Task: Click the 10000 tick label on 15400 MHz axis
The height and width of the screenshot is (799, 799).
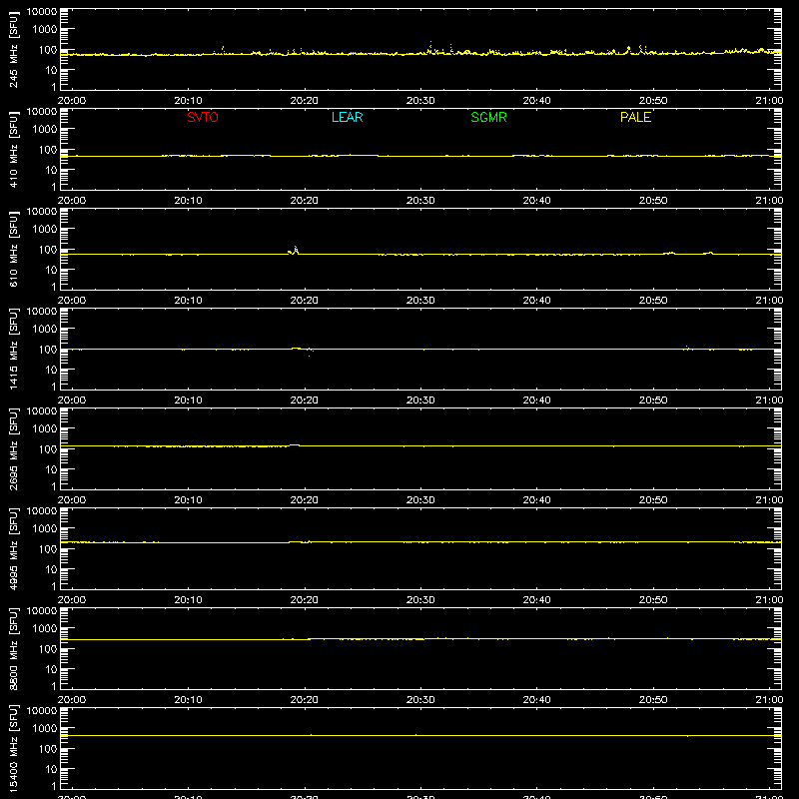Action: 42,711
